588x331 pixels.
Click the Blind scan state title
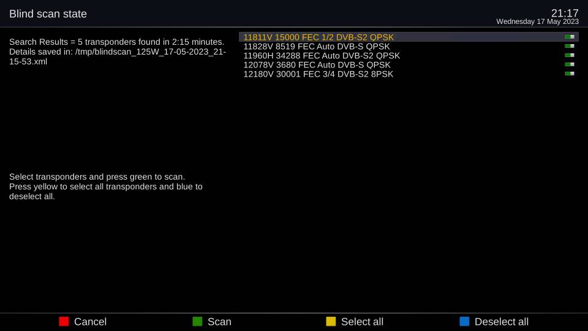pos(48,14)
